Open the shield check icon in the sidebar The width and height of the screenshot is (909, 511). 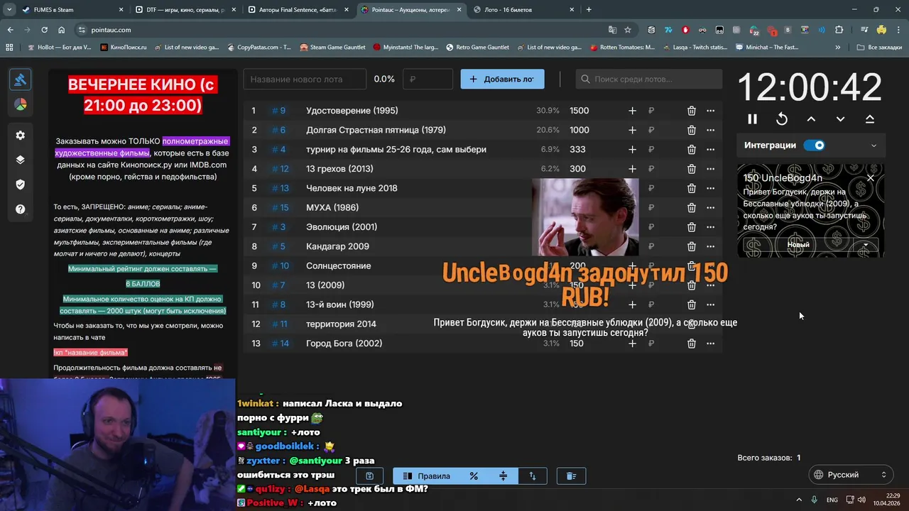pos(20,185)
